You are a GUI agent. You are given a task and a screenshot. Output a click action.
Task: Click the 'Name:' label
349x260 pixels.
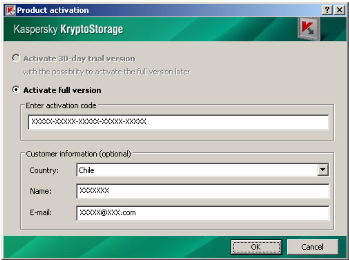tap(41, 191)
